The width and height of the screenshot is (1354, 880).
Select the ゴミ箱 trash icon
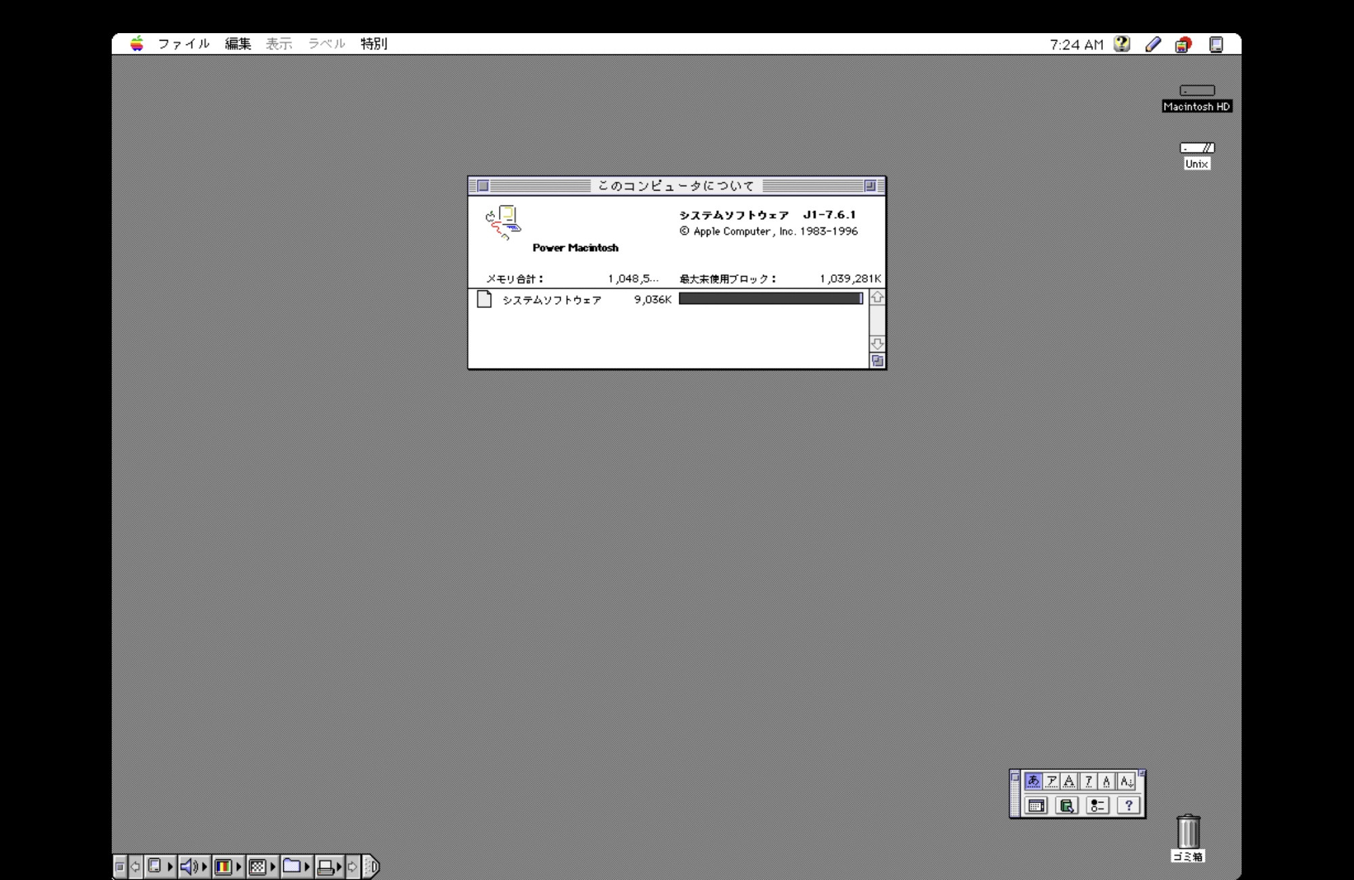pyautogui.click(x=1188, y=831)
